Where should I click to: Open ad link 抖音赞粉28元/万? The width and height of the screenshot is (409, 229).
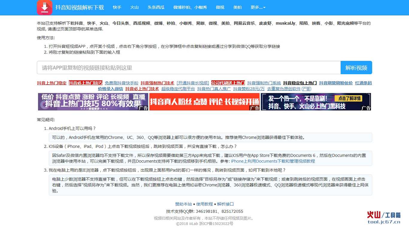249,89
